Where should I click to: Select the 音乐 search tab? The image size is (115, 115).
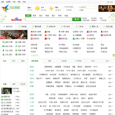point(41,16)
